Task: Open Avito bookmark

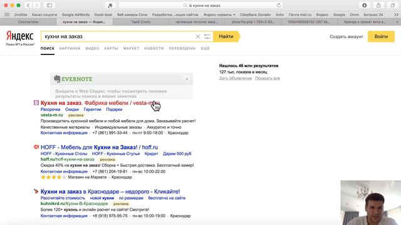Action: [280, 15]
